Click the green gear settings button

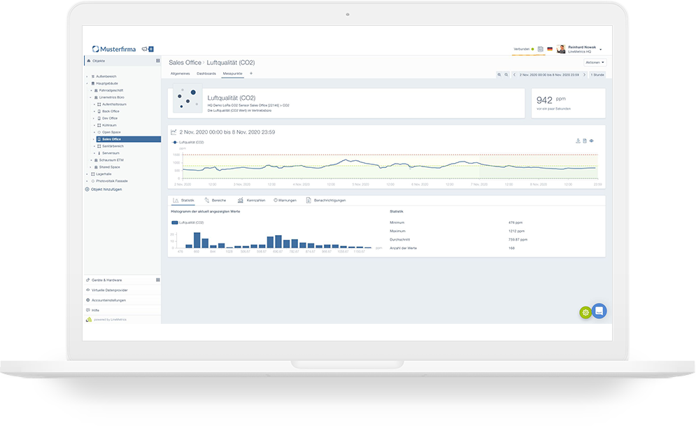585,312
